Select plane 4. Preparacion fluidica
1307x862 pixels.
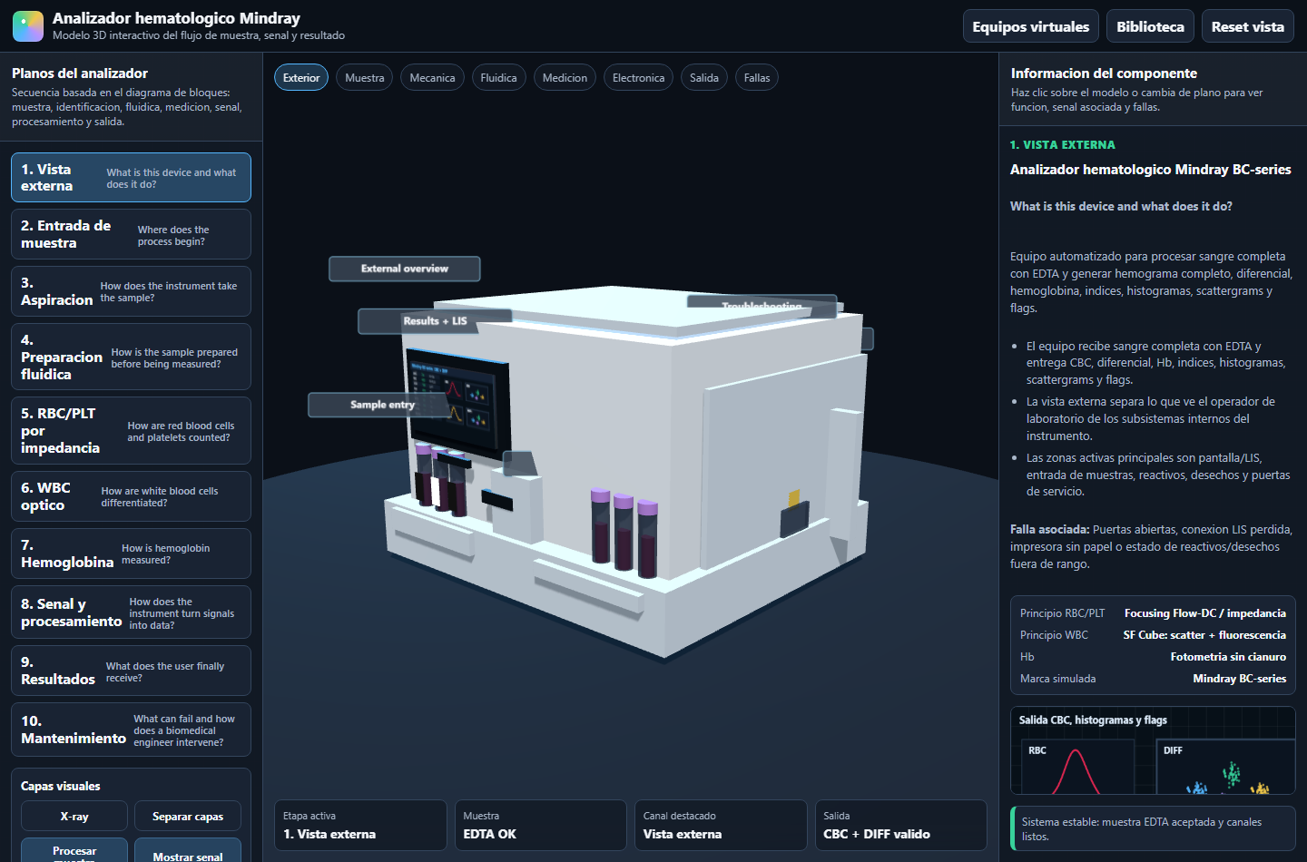(131, 357)
